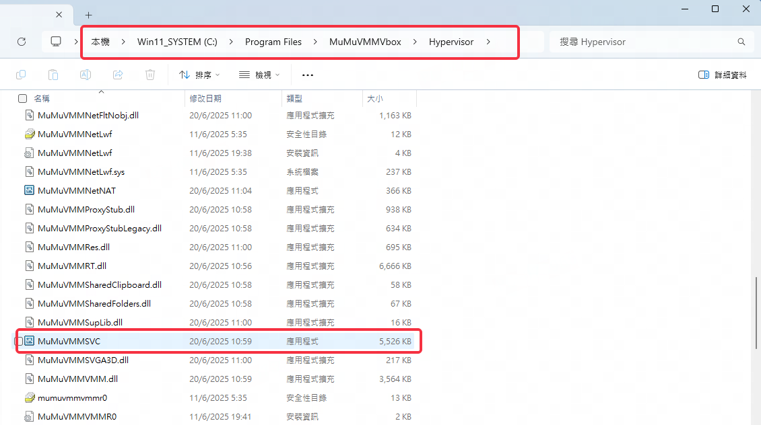Expand the chevron next to the PC icon

75,42
